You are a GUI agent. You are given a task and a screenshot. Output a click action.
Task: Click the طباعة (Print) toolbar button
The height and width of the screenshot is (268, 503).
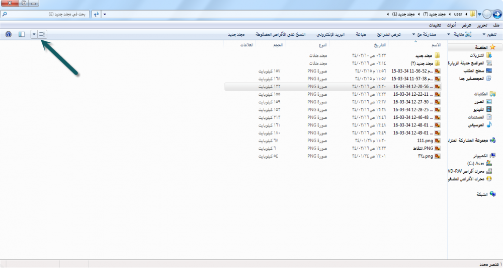(361, 34)
